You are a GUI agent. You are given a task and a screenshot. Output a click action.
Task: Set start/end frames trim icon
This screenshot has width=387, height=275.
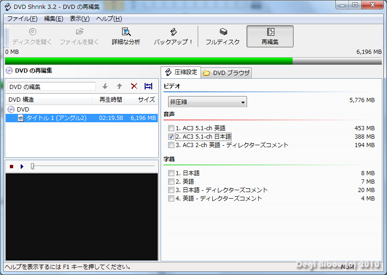(148, 86)
